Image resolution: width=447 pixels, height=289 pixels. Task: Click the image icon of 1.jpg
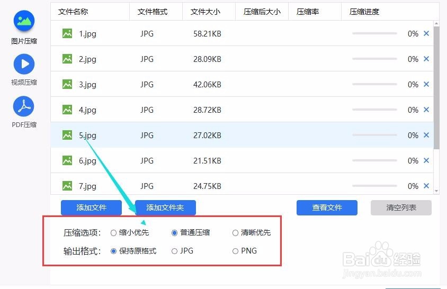pos(67,34)
